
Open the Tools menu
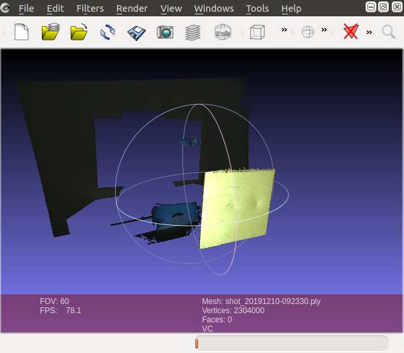tap(257, 8)
